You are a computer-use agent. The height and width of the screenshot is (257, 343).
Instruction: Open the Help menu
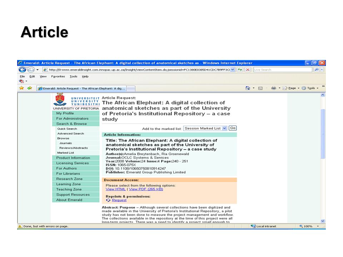pyautogui.click(x=85, y=76)
